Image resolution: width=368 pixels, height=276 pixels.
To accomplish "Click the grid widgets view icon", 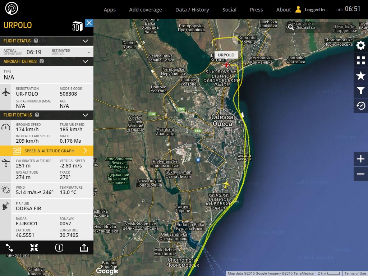I will [x=360, y=60].
